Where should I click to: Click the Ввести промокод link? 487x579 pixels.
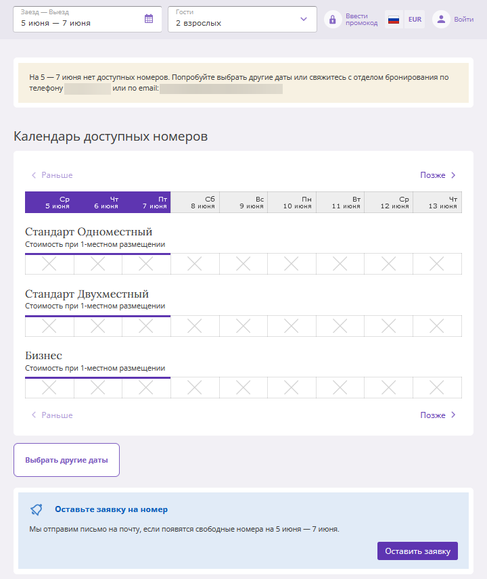click(361, 20)
